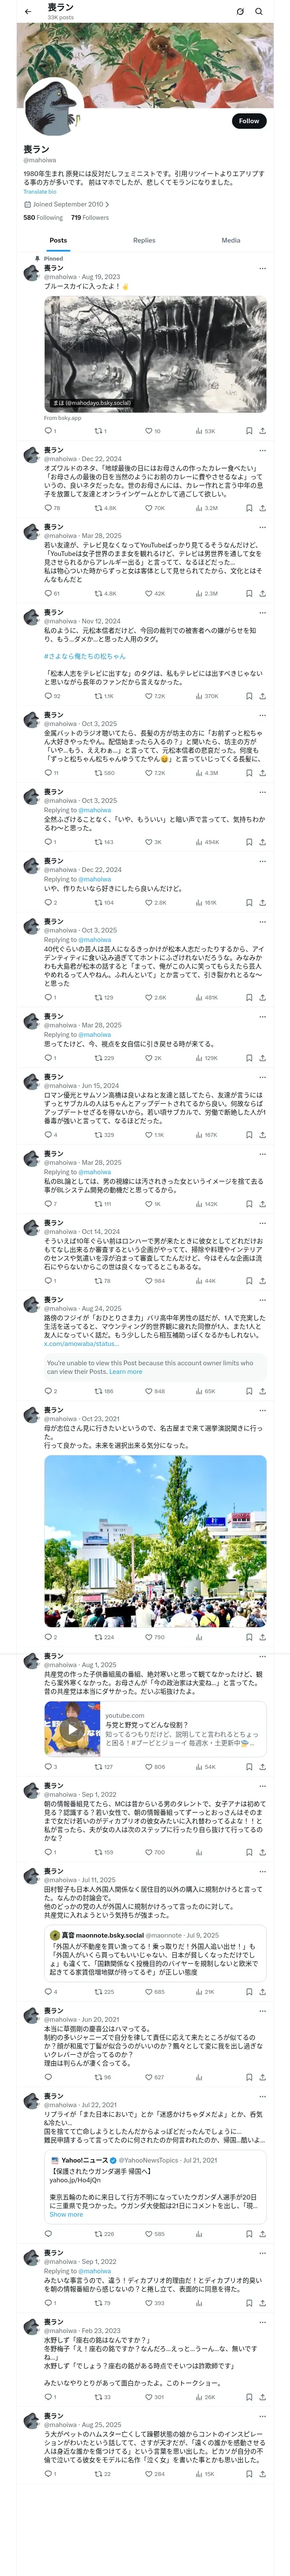The width and height of the screenshot is (290, 2576).
Task: Expand "Show more" in the quoted Yahoo news post
Action: pyautogui.click(x=66, y=2214)
